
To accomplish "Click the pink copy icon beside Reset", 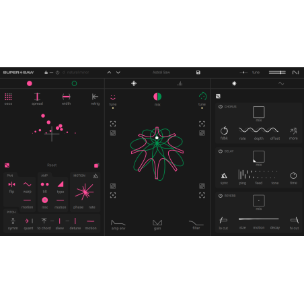I will (96, 165).
